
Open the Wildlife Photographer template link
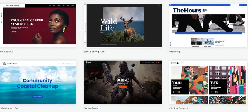[x=95, y=51]
